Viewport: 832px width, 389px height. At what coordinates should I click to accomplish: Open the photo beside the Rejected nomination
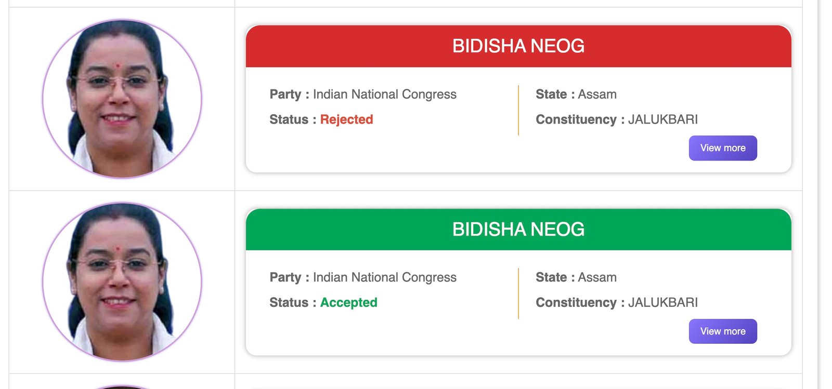point(122,99)
